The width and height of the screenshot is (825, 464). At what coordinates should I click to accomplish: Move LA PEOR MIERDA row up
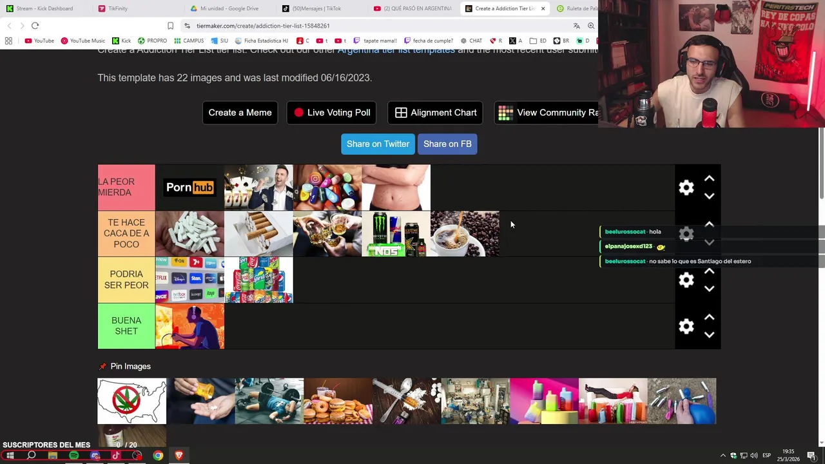pos(709,179)
